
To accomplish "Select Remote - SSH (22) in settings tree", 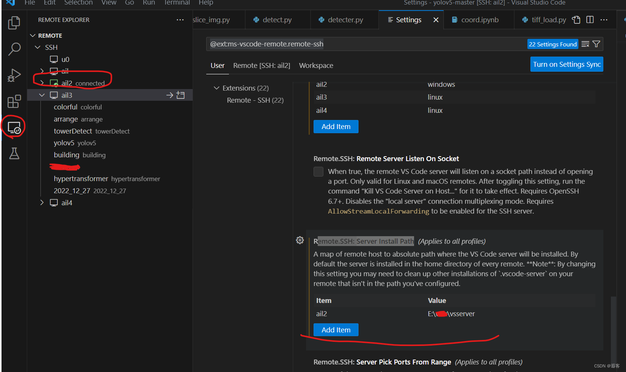I will 255,100.
